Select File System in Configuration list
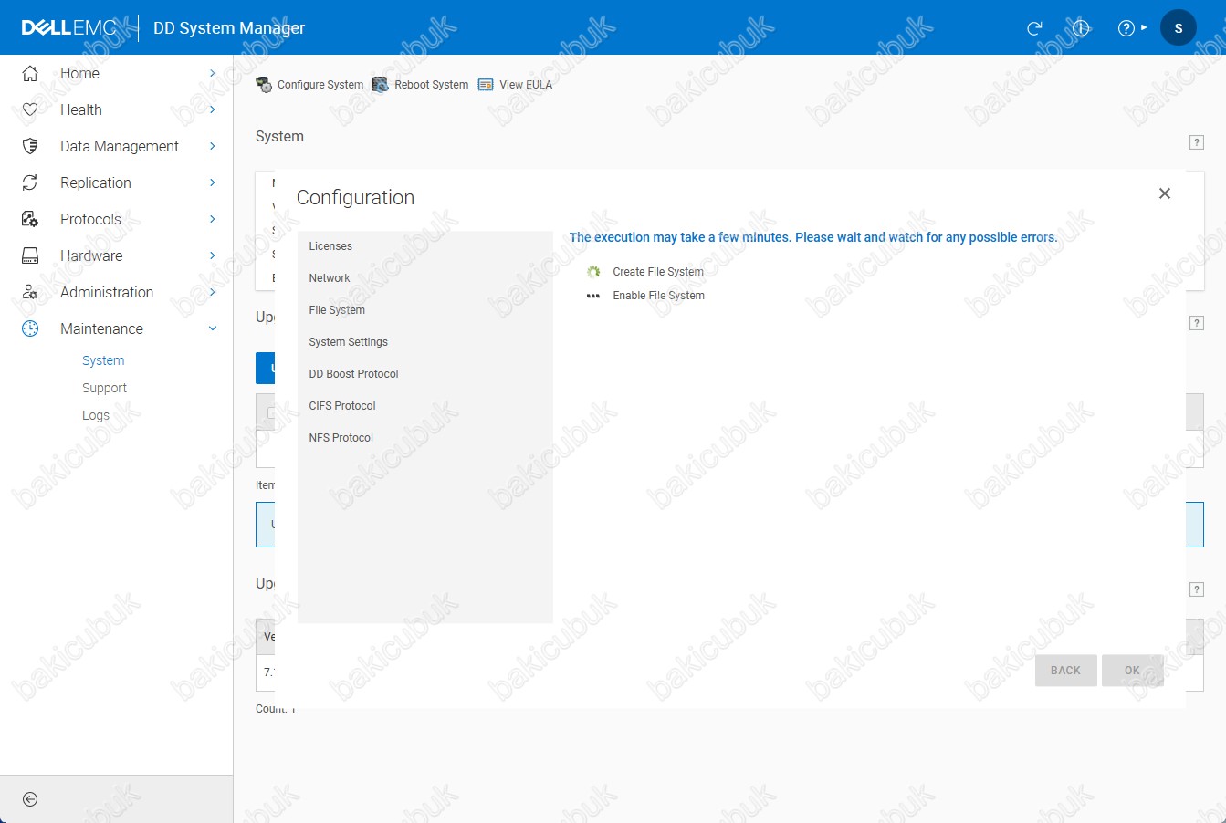This screenshot has width=1226, height=823. pyautogui.click(x=337, y=310)
